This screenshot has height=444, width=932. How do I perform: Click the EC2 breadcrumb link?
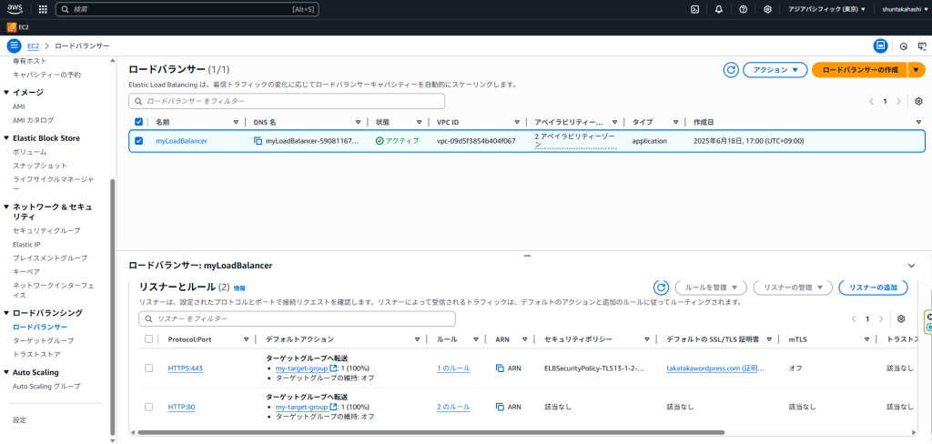pos(33,46)
